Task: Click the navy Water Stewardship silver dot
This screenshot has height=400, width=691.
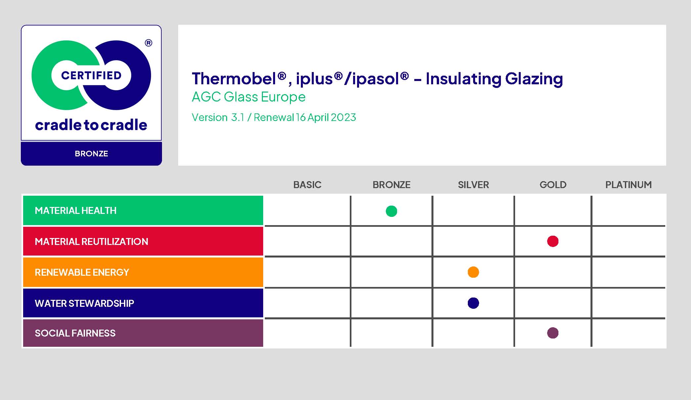Action: (x=473, y=303)
